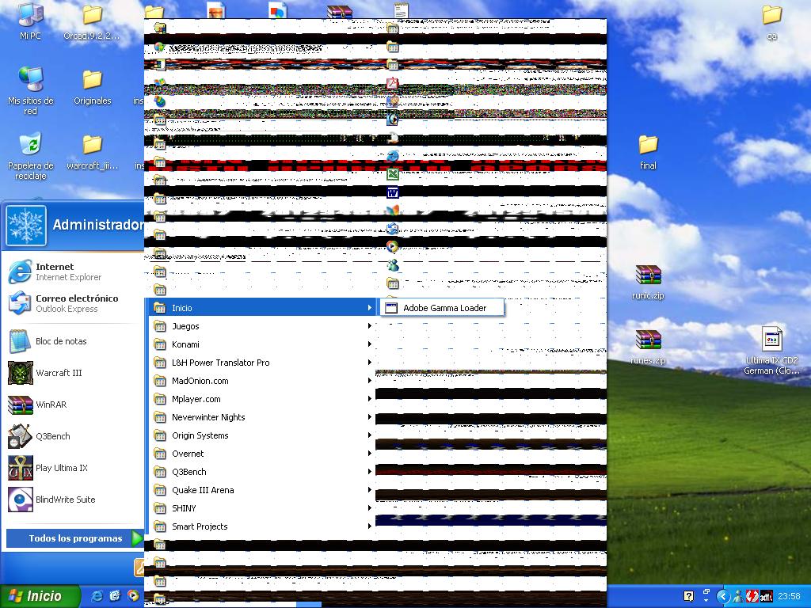Click the Windows Messenger icon in programs menu
Screen dimensions: 811x608
coord(393,265)
